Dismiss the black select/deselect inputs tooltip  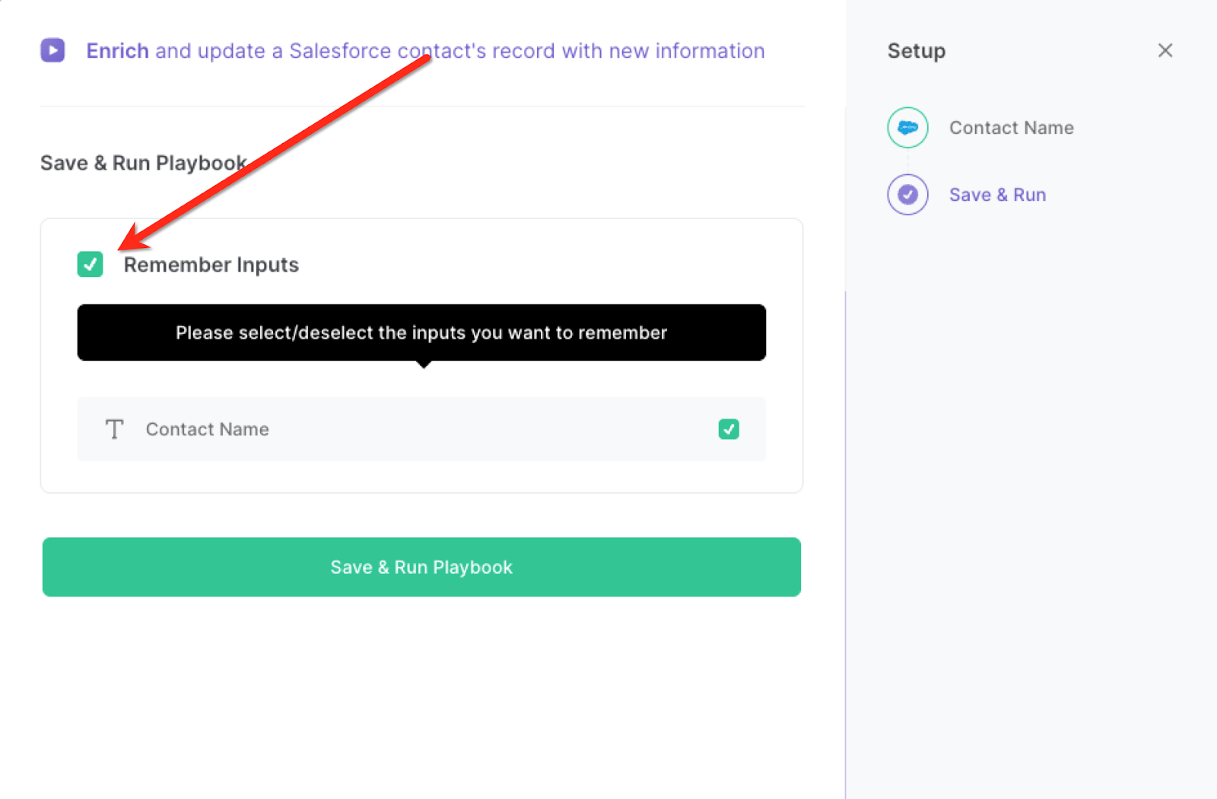point(421,333)
